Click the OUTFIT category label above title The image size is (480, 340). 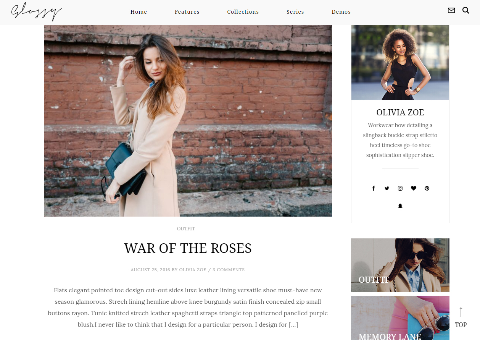[x=186, y=229]
